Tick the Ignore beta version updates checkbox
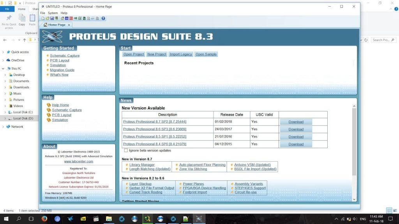The height and width of the screenshot is (224, 399). 126,150
